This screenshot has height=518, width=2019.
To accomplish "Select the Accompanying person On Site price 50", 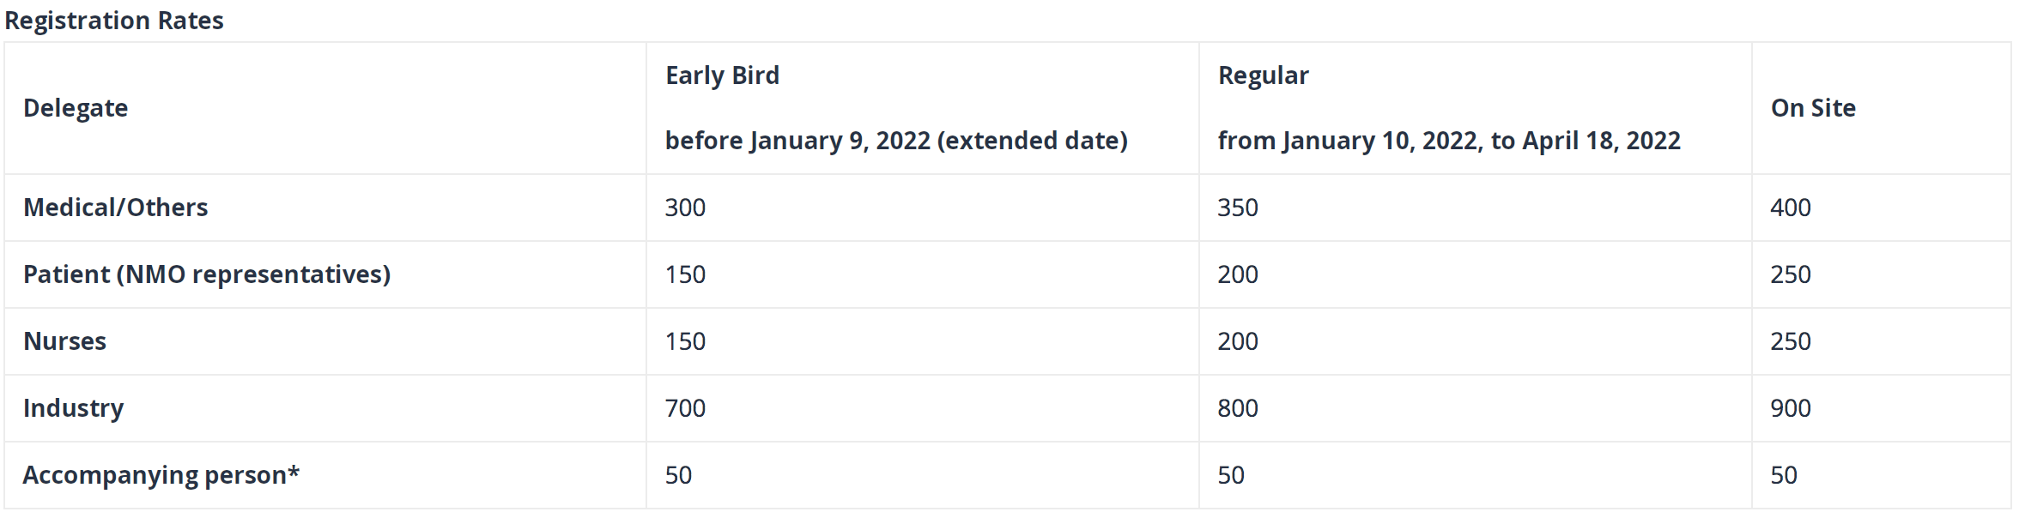I will pyautogui.click(x=1784, y=475).
